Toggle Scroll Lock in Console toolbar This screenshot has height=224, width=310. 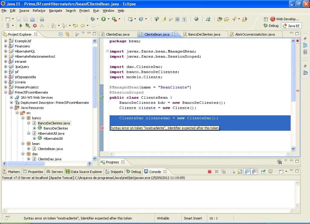pyautogui.click(x=240, y=171)
